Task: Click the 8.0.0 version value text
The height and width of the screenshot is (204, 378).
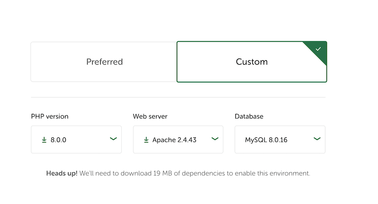Action: coord(58,140)
